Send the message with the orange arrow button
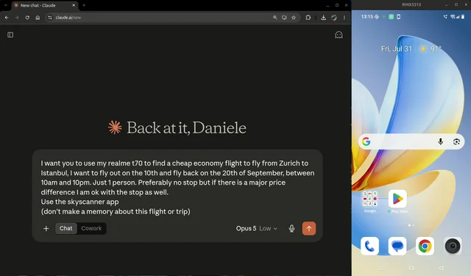The height and width of the screenshot is (276, 471). [x=309, y=229]
